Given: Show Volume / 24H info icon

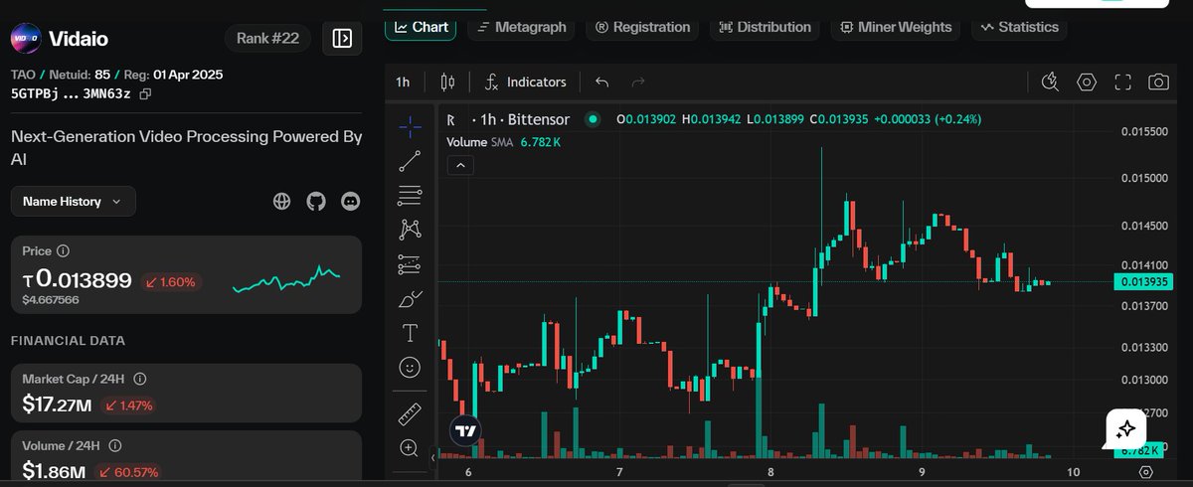Looking at the screenshot, I should pyautogui.click(x=115, y=445).
